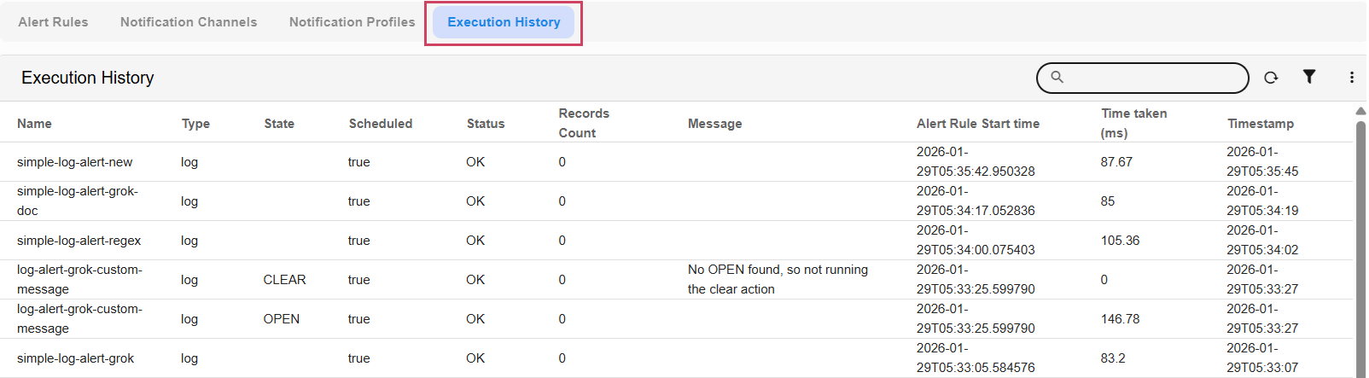Open the Notification Channels tab
This screenshot has height=378, width=1369.
coord(188,22)
